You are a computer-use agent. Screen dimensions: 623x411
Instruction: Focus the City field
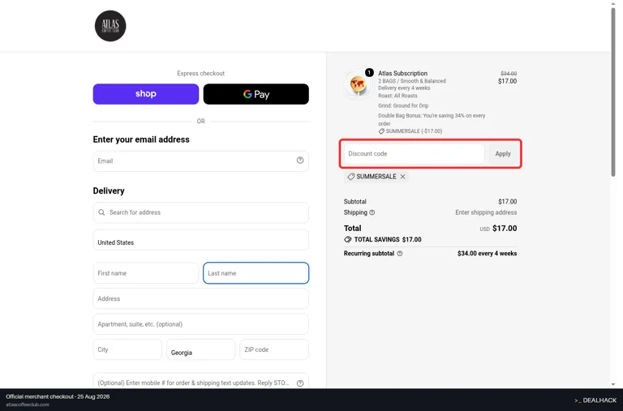coord(127,349)
